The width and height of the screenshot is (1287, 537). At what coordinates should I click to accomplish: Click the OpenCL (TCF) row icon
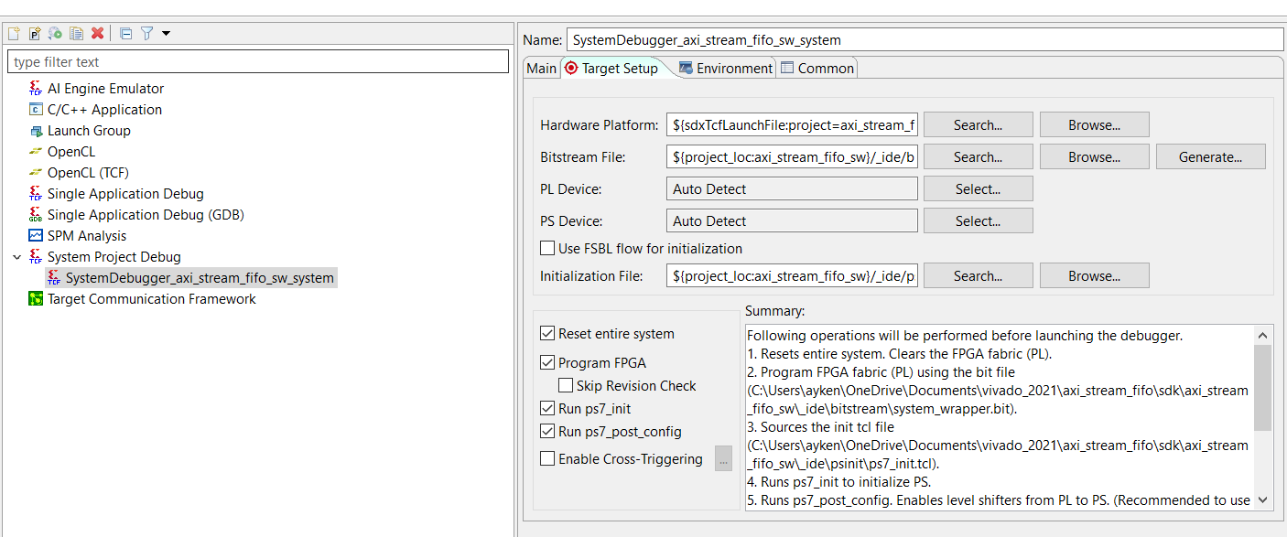tap(36, 173)
